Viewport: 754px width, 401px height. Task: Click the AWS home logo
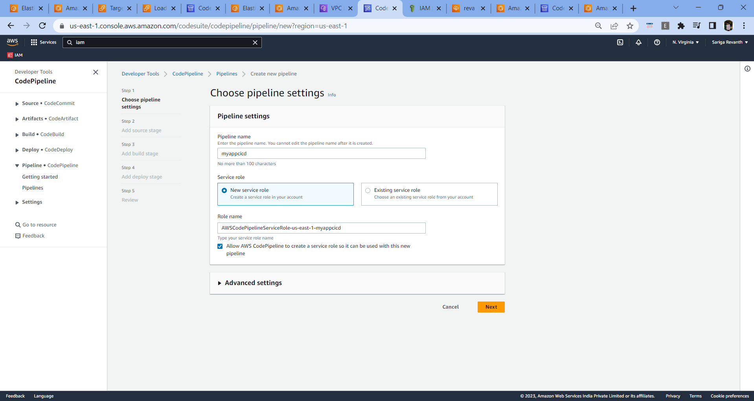(x=12, y=42)
